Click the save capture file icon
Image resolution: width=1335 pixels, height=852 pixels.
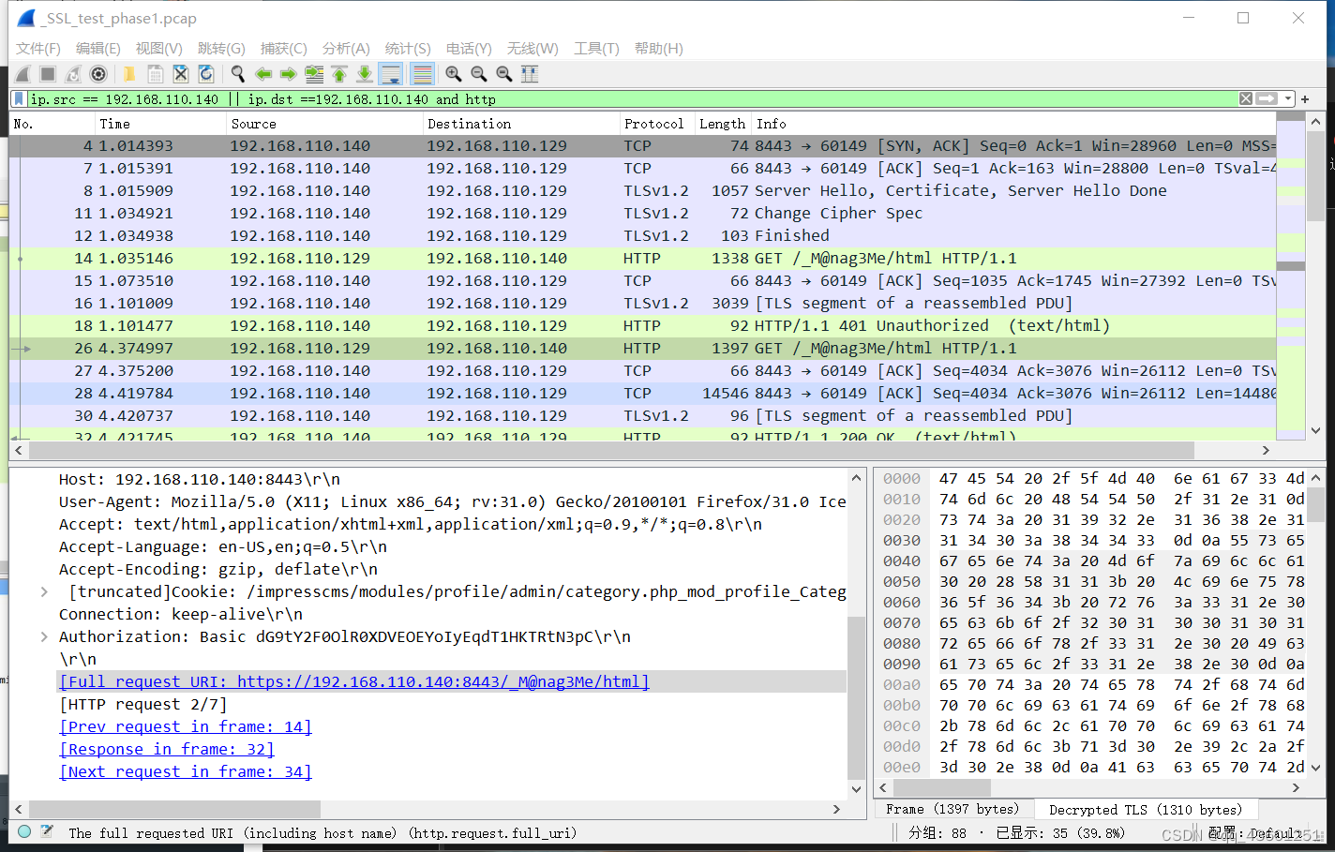click(156, 74)
